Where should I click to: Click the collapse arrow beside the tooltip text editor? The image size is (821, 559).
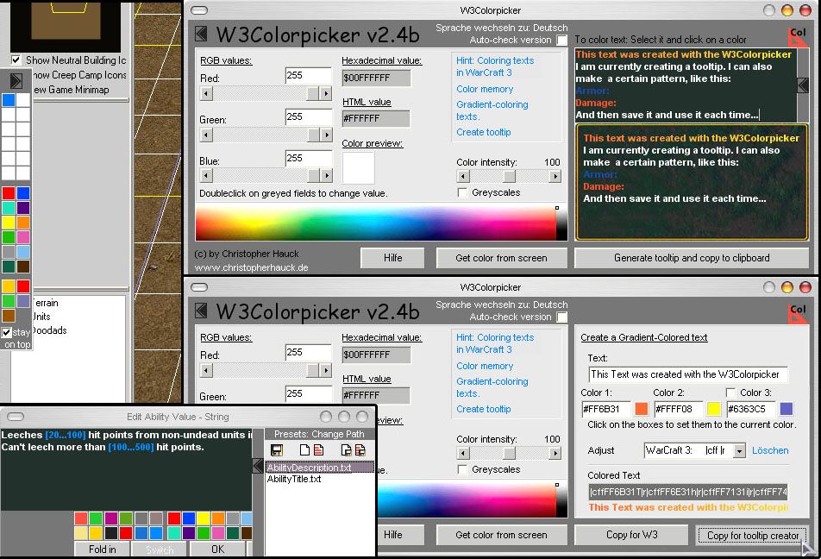coord(803,85)
